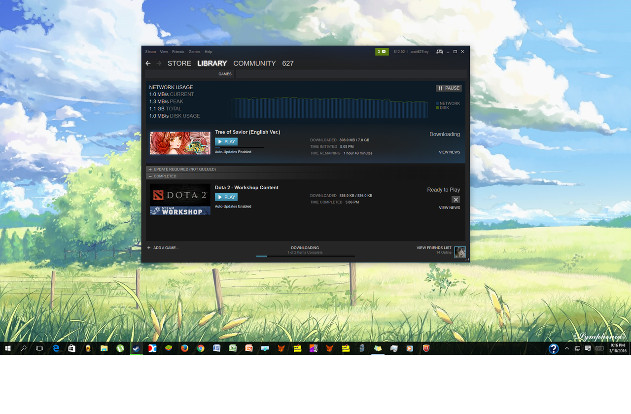Open Action Center in system tray

(588, 348)
